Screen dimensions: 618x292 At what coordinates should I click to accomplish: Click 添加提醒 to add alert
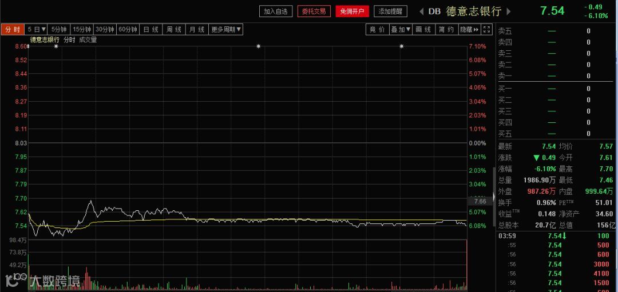390,11
